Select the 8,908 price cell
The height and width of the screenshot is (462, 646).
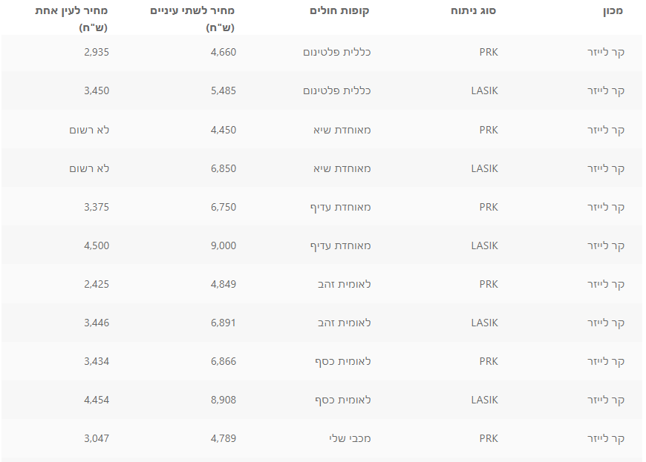point(224,400)
